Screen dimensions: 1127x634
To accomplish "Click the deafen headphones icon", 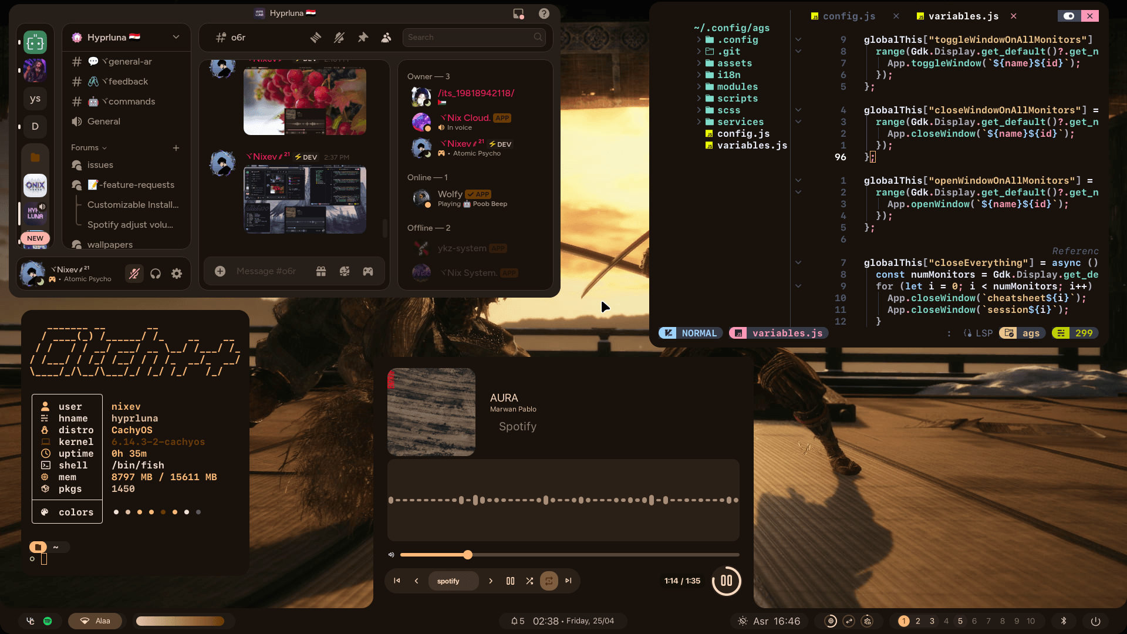I will 156,274.
